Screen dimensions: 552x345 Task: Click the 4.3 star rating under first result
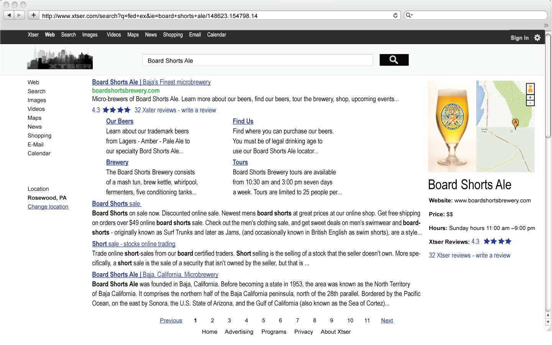point(111,110)
